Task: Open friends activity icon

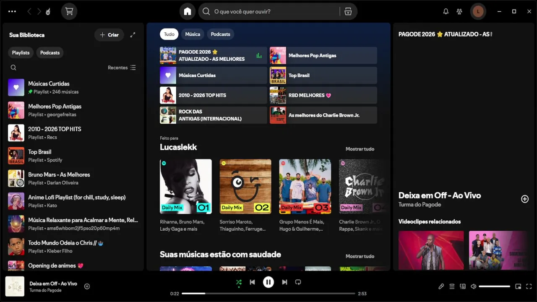Action: (x=459, y=11)
